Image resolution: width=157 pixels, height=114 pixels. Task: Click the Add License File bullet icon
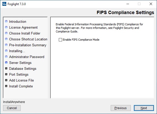(6, 80)
